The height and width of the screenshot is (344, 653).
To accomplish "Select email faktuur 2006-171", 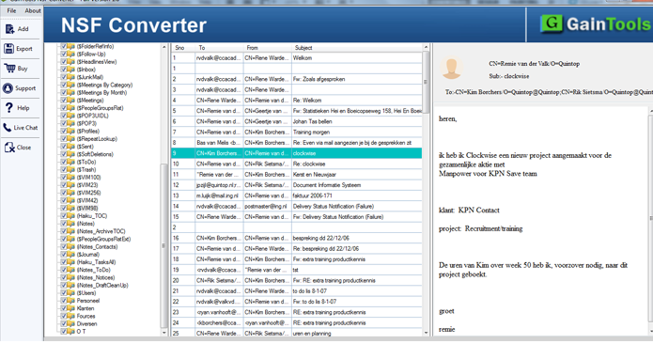I will click(297, 195).
